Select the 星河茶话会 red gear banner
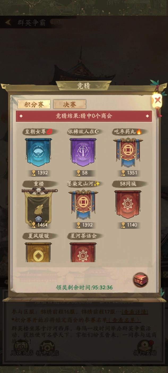Image resolution: width=168 pixels, height=373 pixels. [x=83, y=252]
